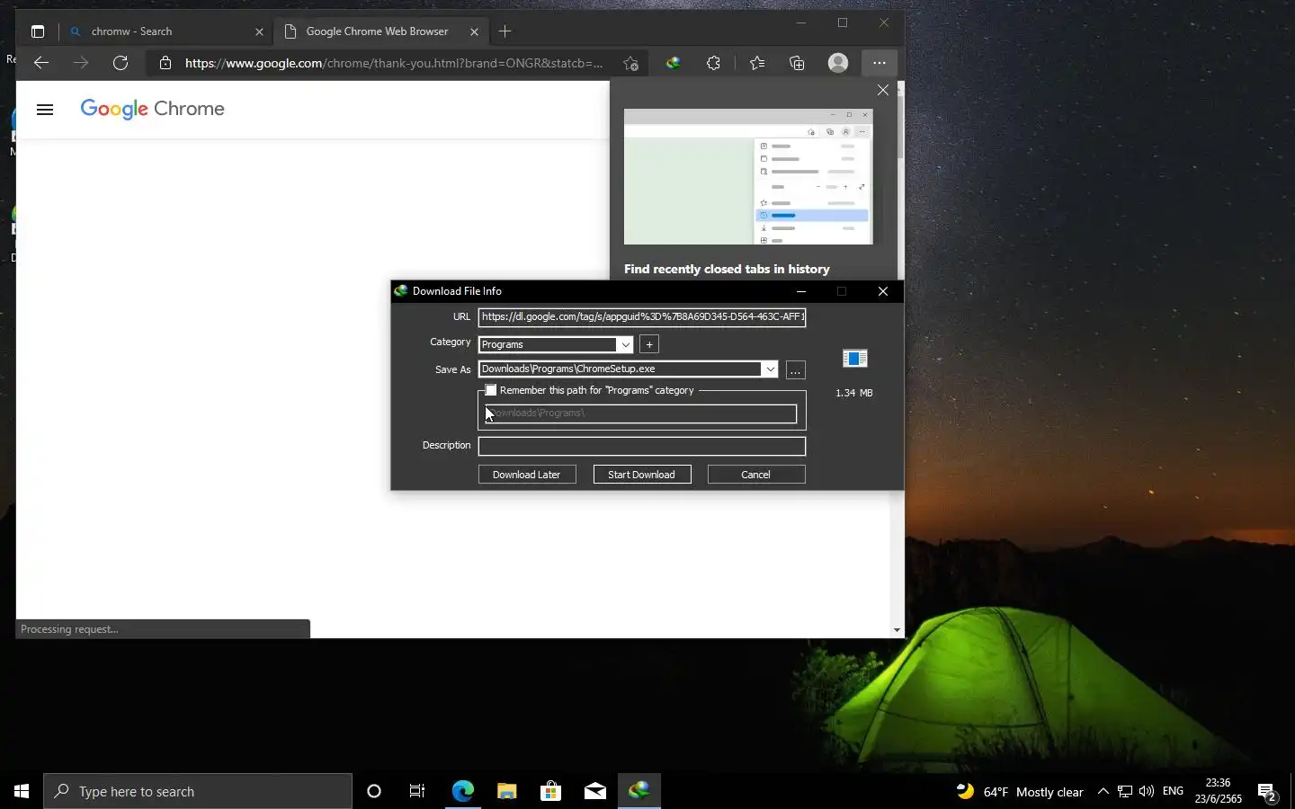Cancel the download dialog
The width and height of the screenshot is (1295, 809).
[756, 475]
